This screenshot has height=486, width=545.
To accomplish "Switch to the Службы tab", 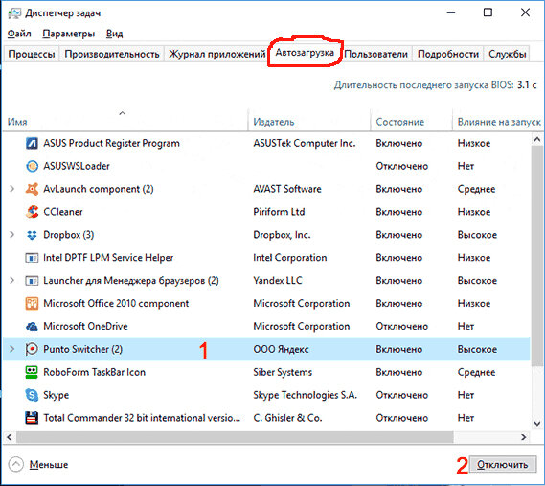I will (x=507, y=54).
